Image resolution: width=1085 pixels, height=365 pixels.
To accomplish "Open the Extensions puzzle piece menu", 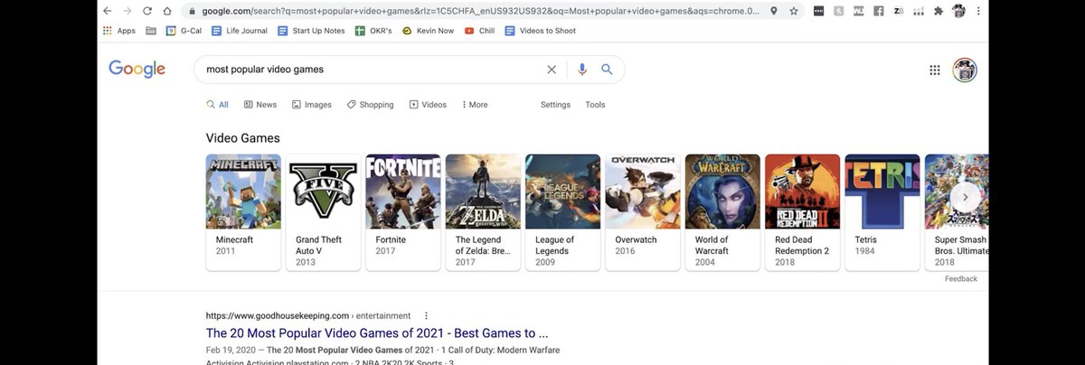I will click(938, 11).
